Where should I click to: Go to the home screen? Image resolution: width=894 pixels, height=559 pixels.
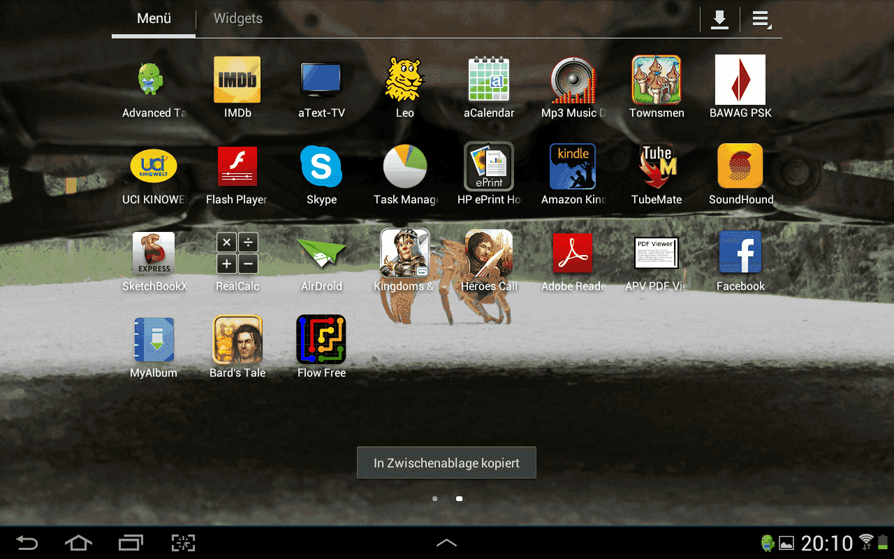pyautogui.click(x=78, y=543)
